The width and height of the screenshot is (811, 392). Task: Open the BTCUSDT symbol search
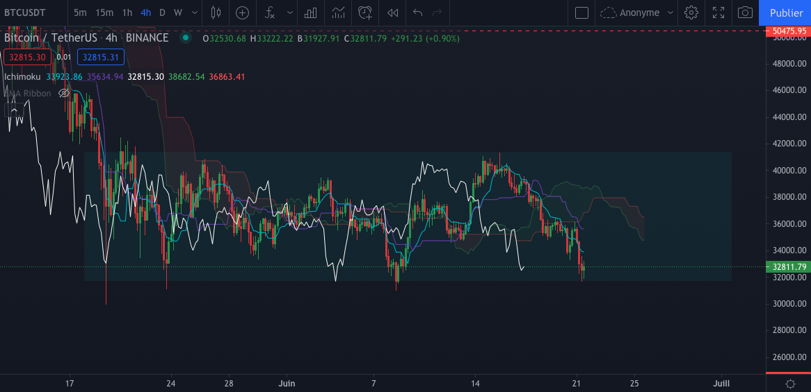(26, 12)
